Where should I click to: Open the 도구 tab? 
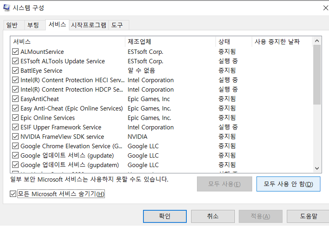point(117,25)
